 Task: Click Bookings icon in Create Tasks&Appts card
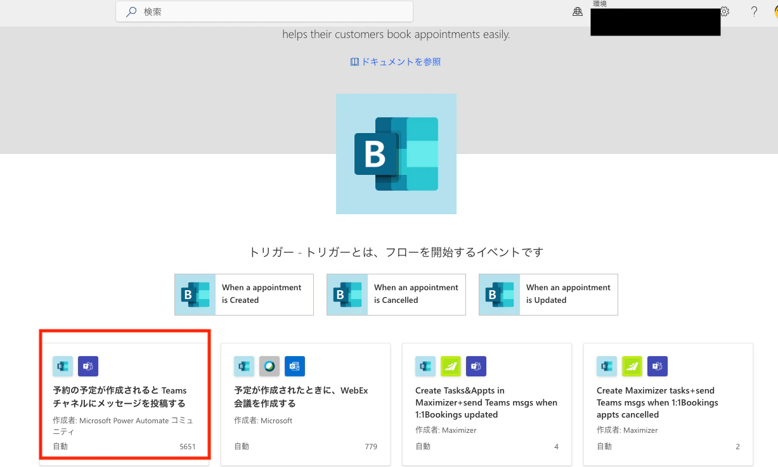tap(425, 366)
